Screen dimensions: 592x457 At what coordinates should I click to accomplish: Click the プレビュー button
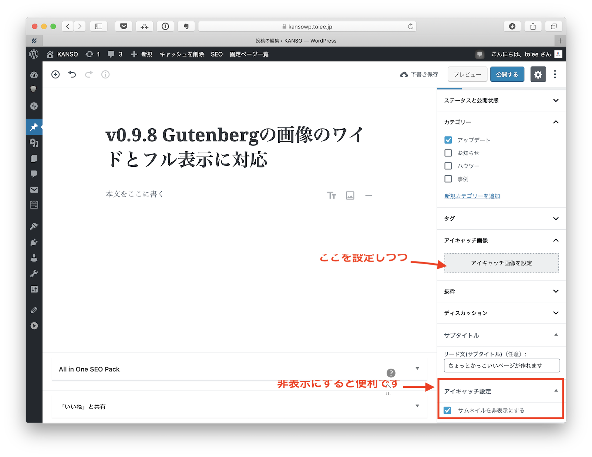click(x=467, y=74)
